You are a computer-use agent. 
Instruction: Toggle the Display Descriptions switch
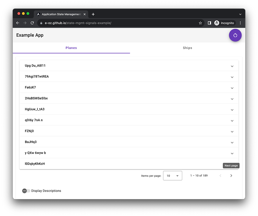coord(26,191)
